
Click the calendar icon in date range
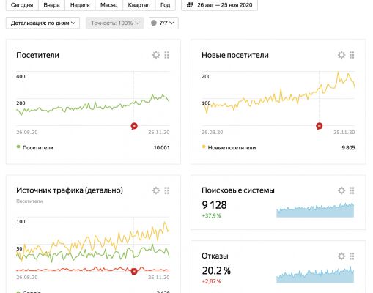click(190, 5)
